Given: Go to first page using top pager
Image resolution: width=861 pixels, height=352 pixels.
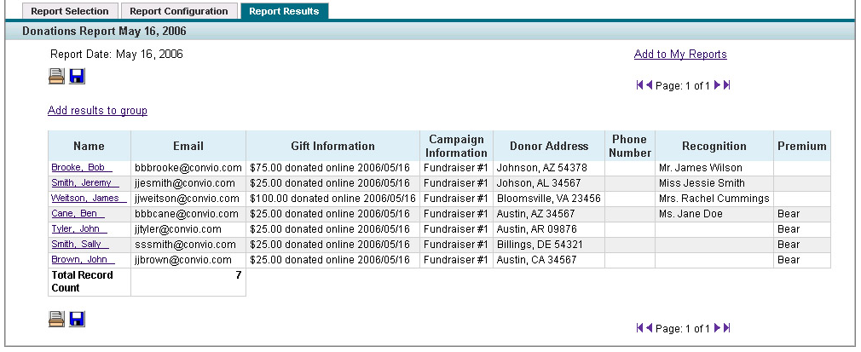Looking at the screenshot, I should 639,85.
